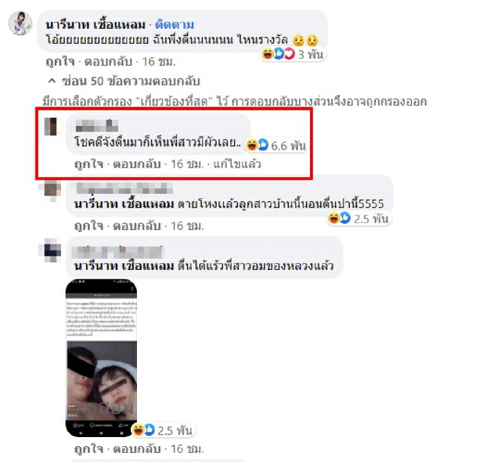This screenshot has height=462, width=498.
Task: Reply to the top comment via ตอบกลับ
Action: (x=108, y=62)
